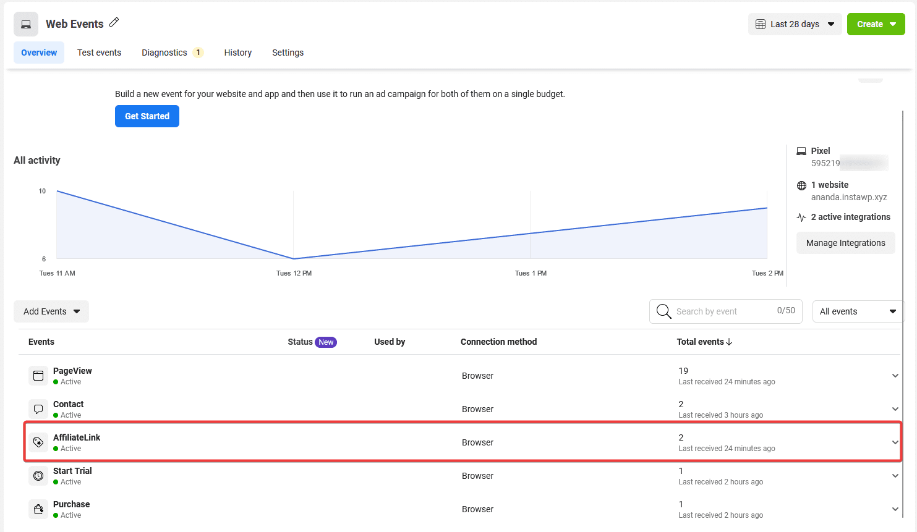The width and height of the screenshot is (917, 532).
Task: Open the History tab
Action: [237, 53]
